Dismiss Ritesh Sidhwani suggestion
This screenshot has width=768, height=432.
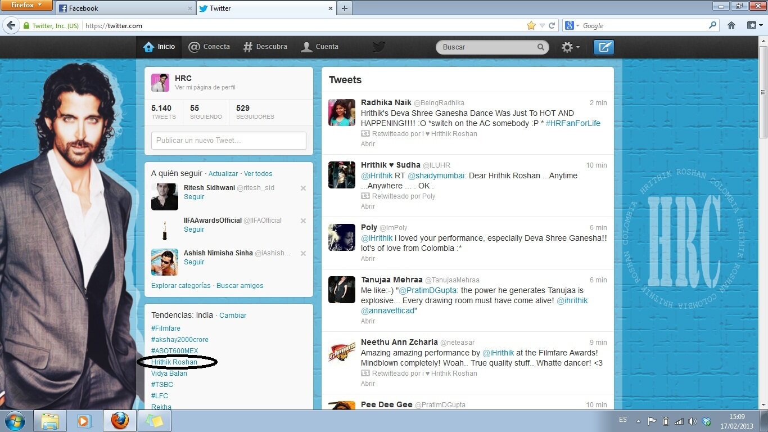tap(303, 188)
